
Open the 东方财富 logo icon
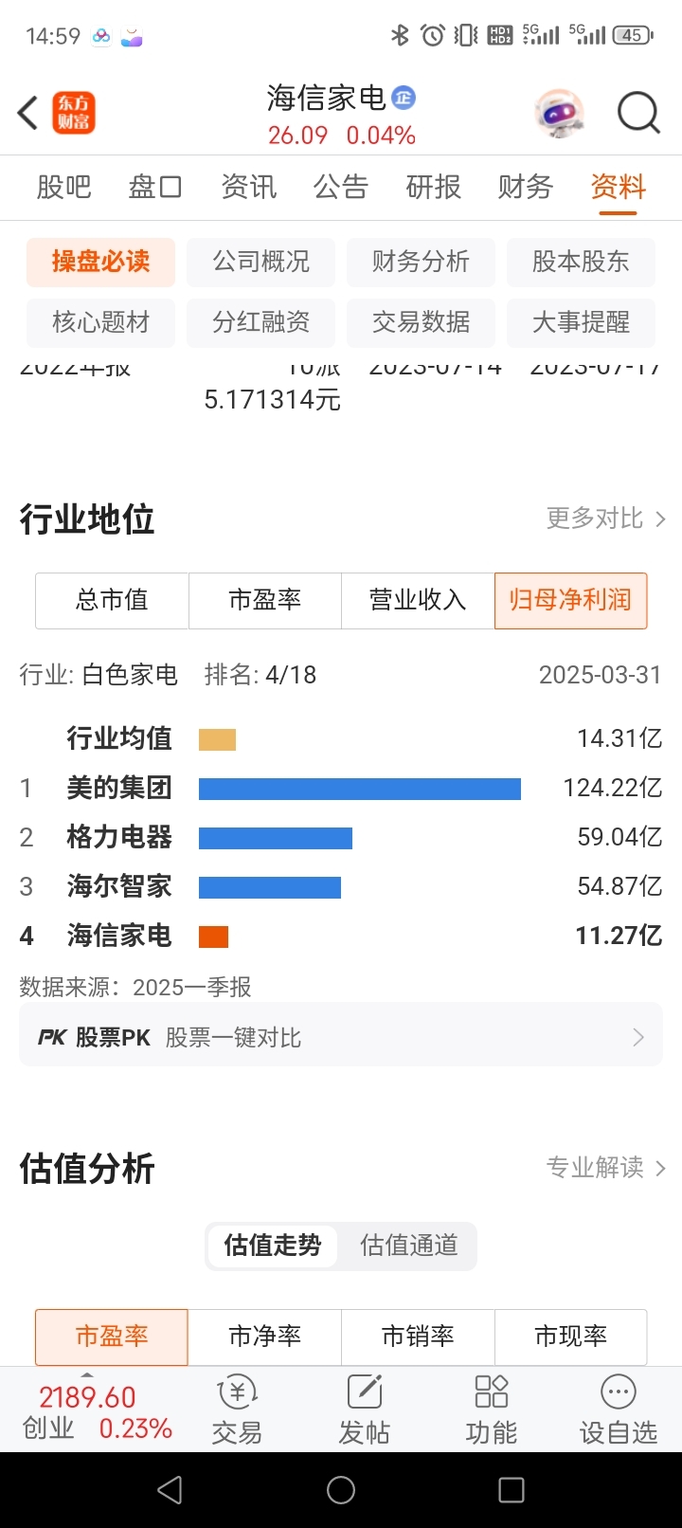click(74, 113)
